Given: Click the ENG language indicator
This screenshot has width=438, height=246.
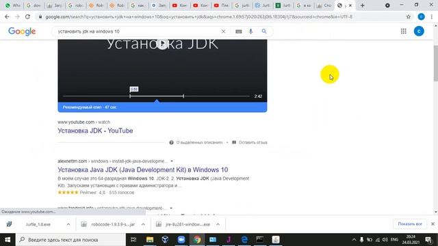Looking at the screenshot, I should [394, 240].
